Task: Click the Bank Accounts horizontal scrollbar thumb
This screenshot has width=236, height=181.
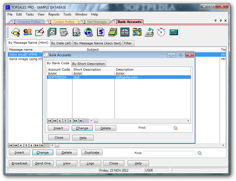Action: point(96,121)
